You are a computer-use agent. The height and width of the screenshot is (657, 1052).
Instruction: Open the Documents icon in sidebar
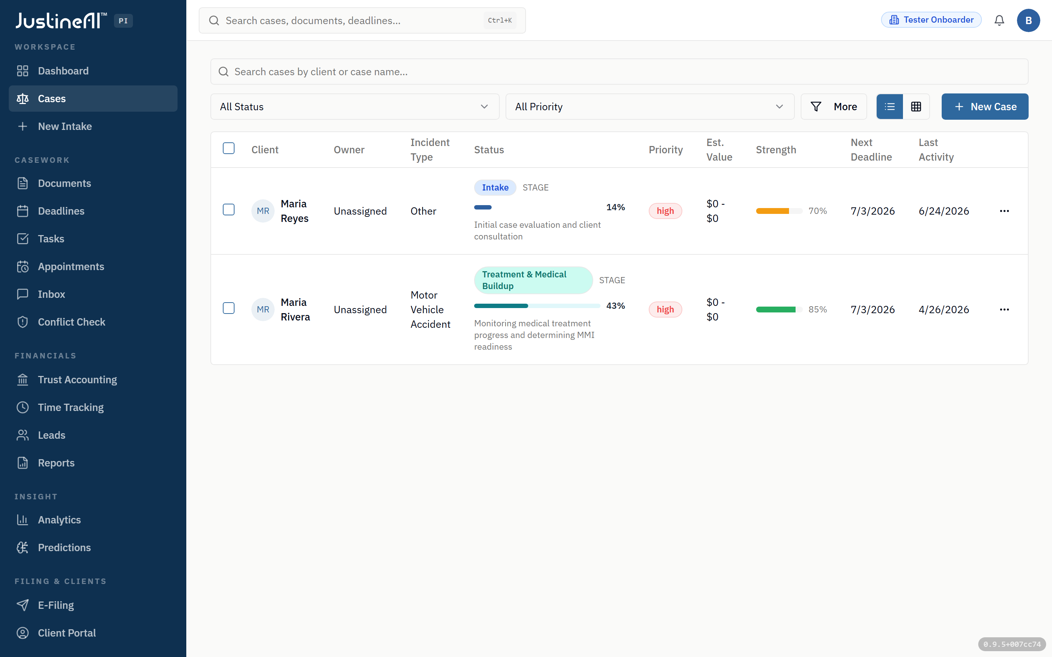point(23,183)
